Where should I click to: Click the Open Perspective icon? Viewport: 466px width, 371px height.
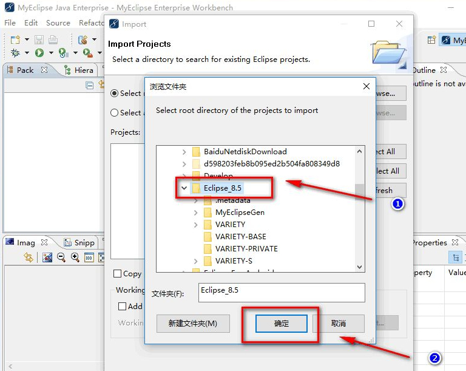tap(431, 40)
